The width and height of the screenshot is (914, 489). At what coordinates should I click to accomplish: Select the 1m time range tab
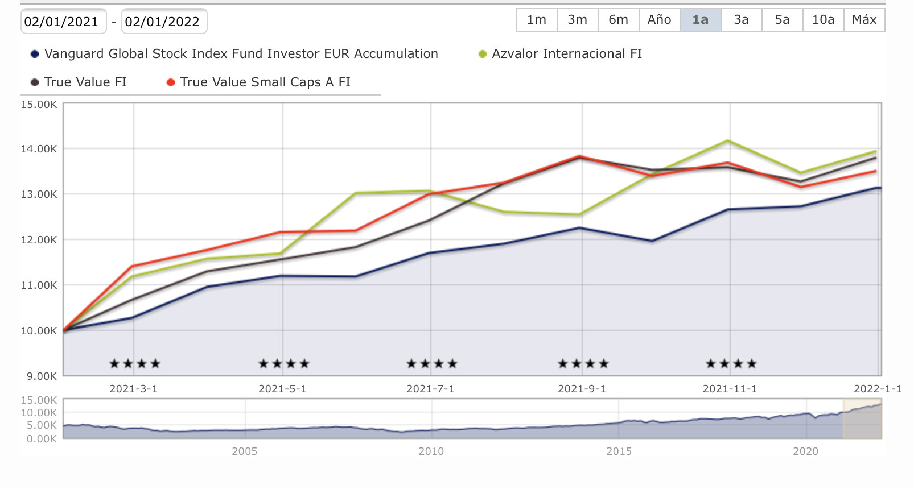click(536, 20)
